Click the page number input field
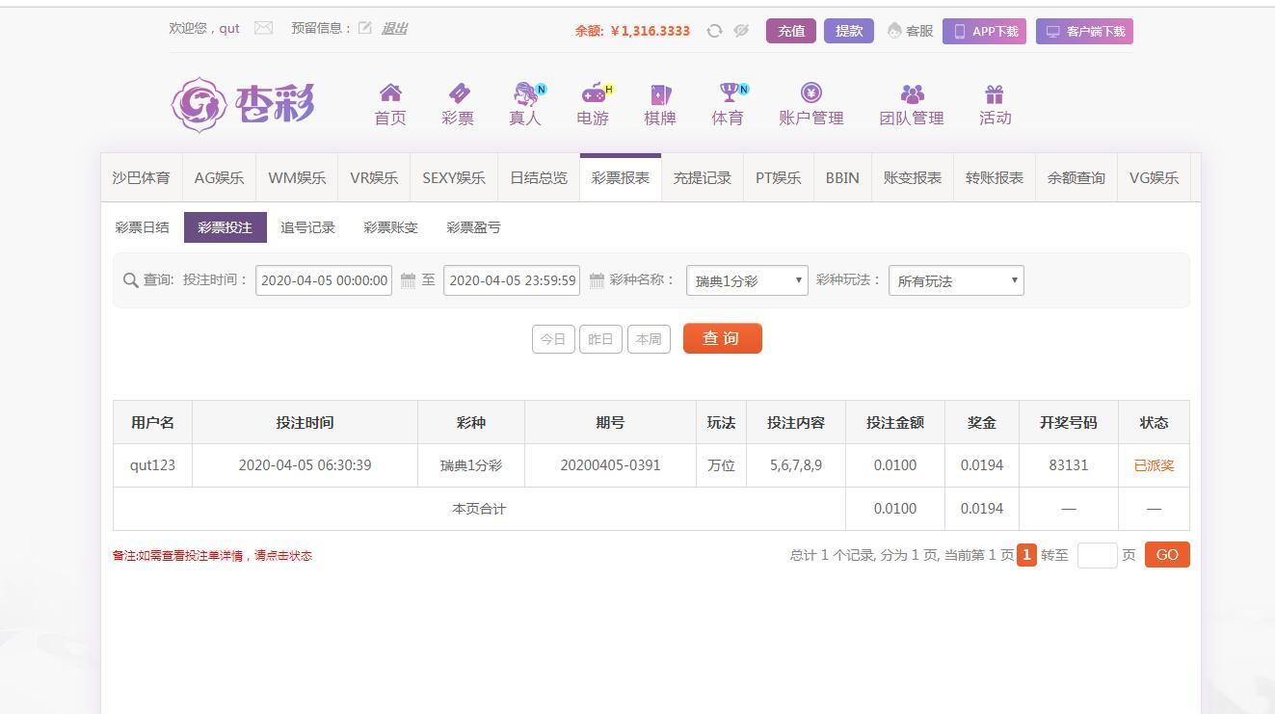 [x=1097, y=555]
